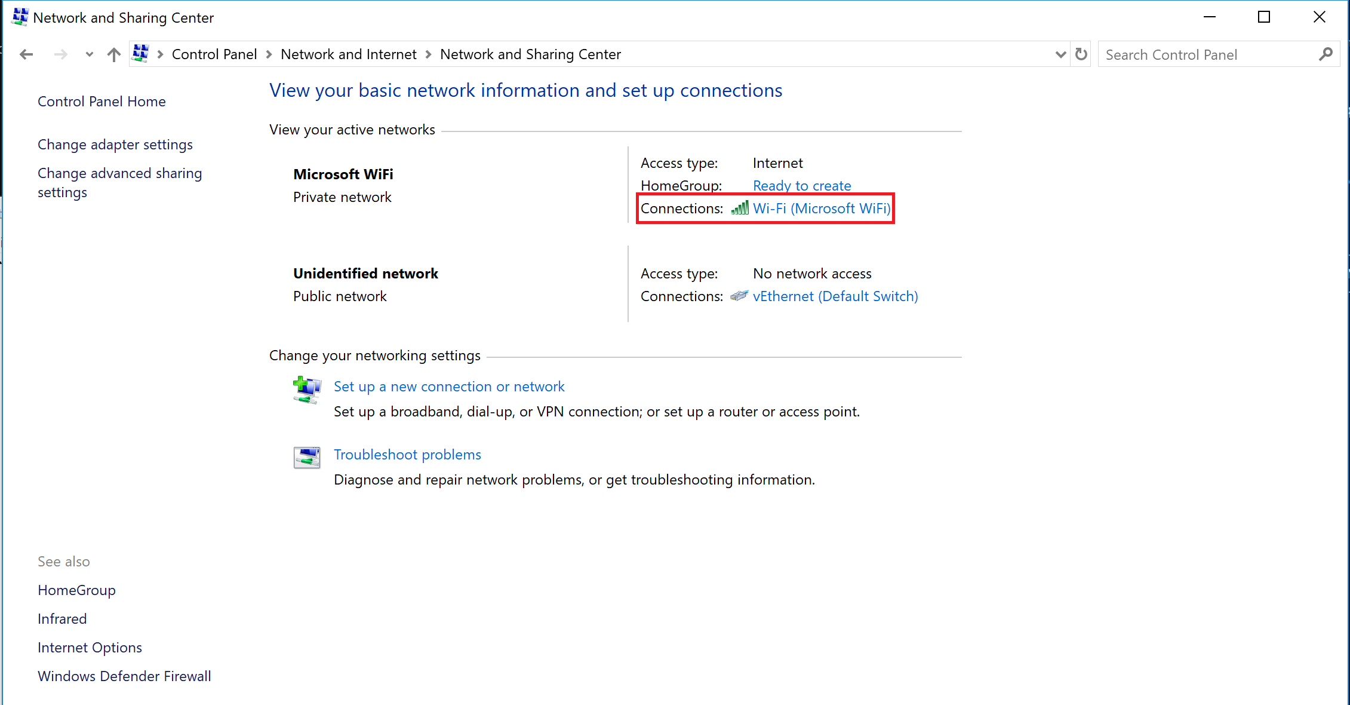The height and width of the screenshot is (705, 1350).
Task: Click the Ready to create HomeGroup link
Action: (x=801, y=186)
